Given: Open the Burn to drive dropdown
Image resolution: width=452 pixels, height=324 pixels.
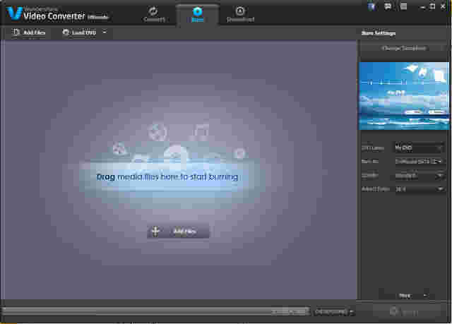Looking at the screenshot, I should pyautogui.click(x=419, y=161).
